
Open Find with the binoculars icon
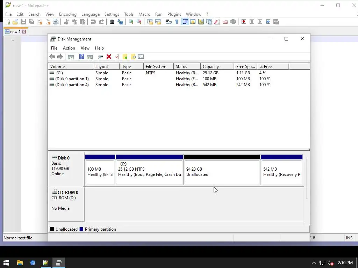click(112, 22)
